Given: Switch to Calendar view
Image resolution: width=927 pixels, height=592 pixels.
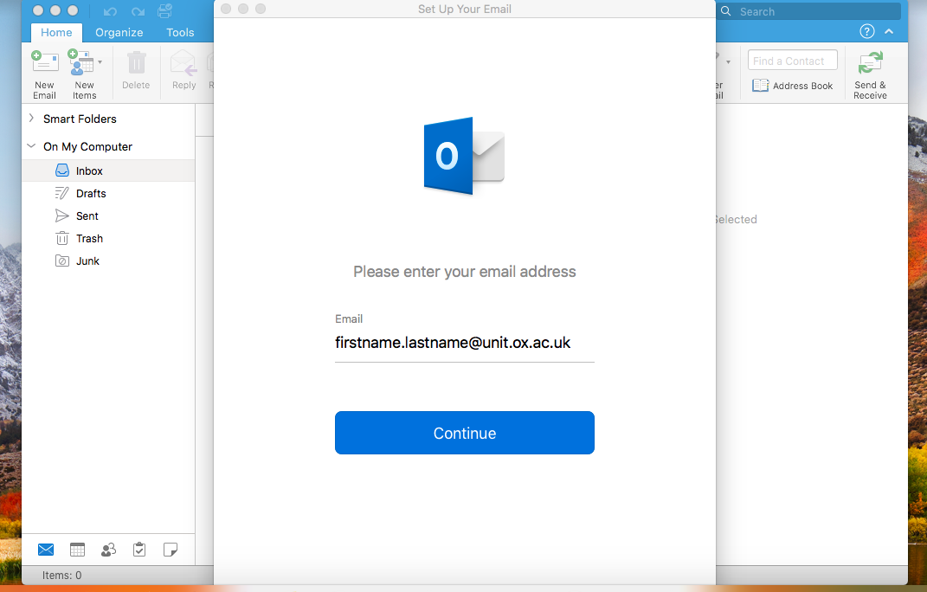Looking at the screenshot, I should 77,550.
